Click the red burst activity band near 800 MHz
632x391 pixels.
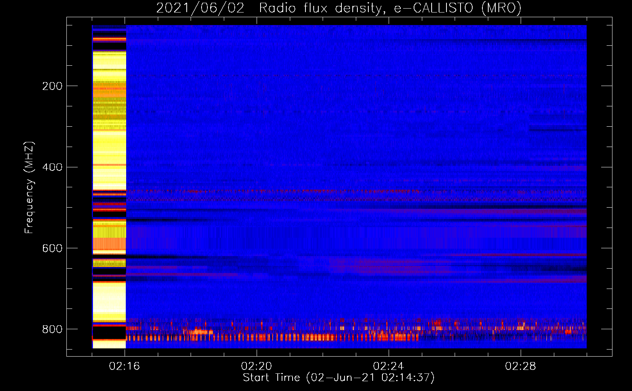tap(356, 330)
